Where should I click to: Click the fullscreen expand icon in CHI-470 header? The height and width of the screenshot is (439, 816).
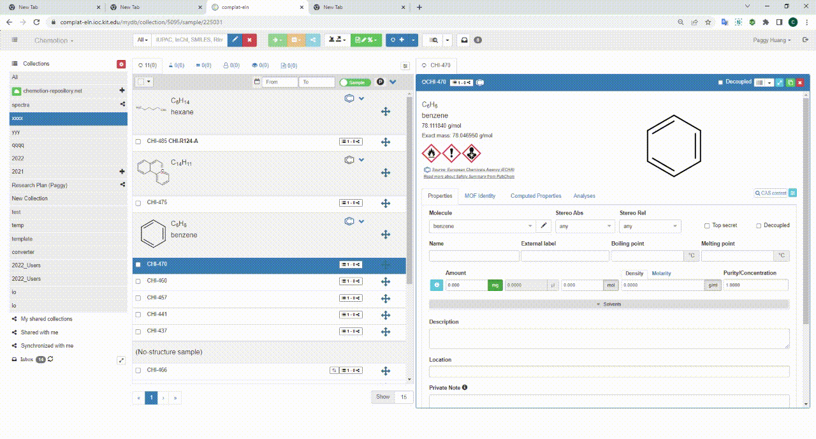tap(779, 82)
